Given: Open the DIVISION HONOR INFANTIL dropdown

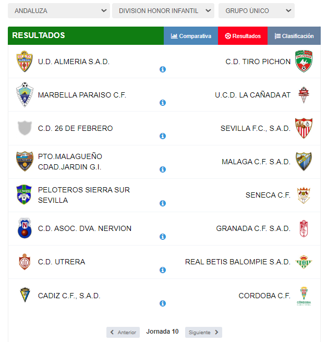Looking at the screenshot, I should 163,10.
